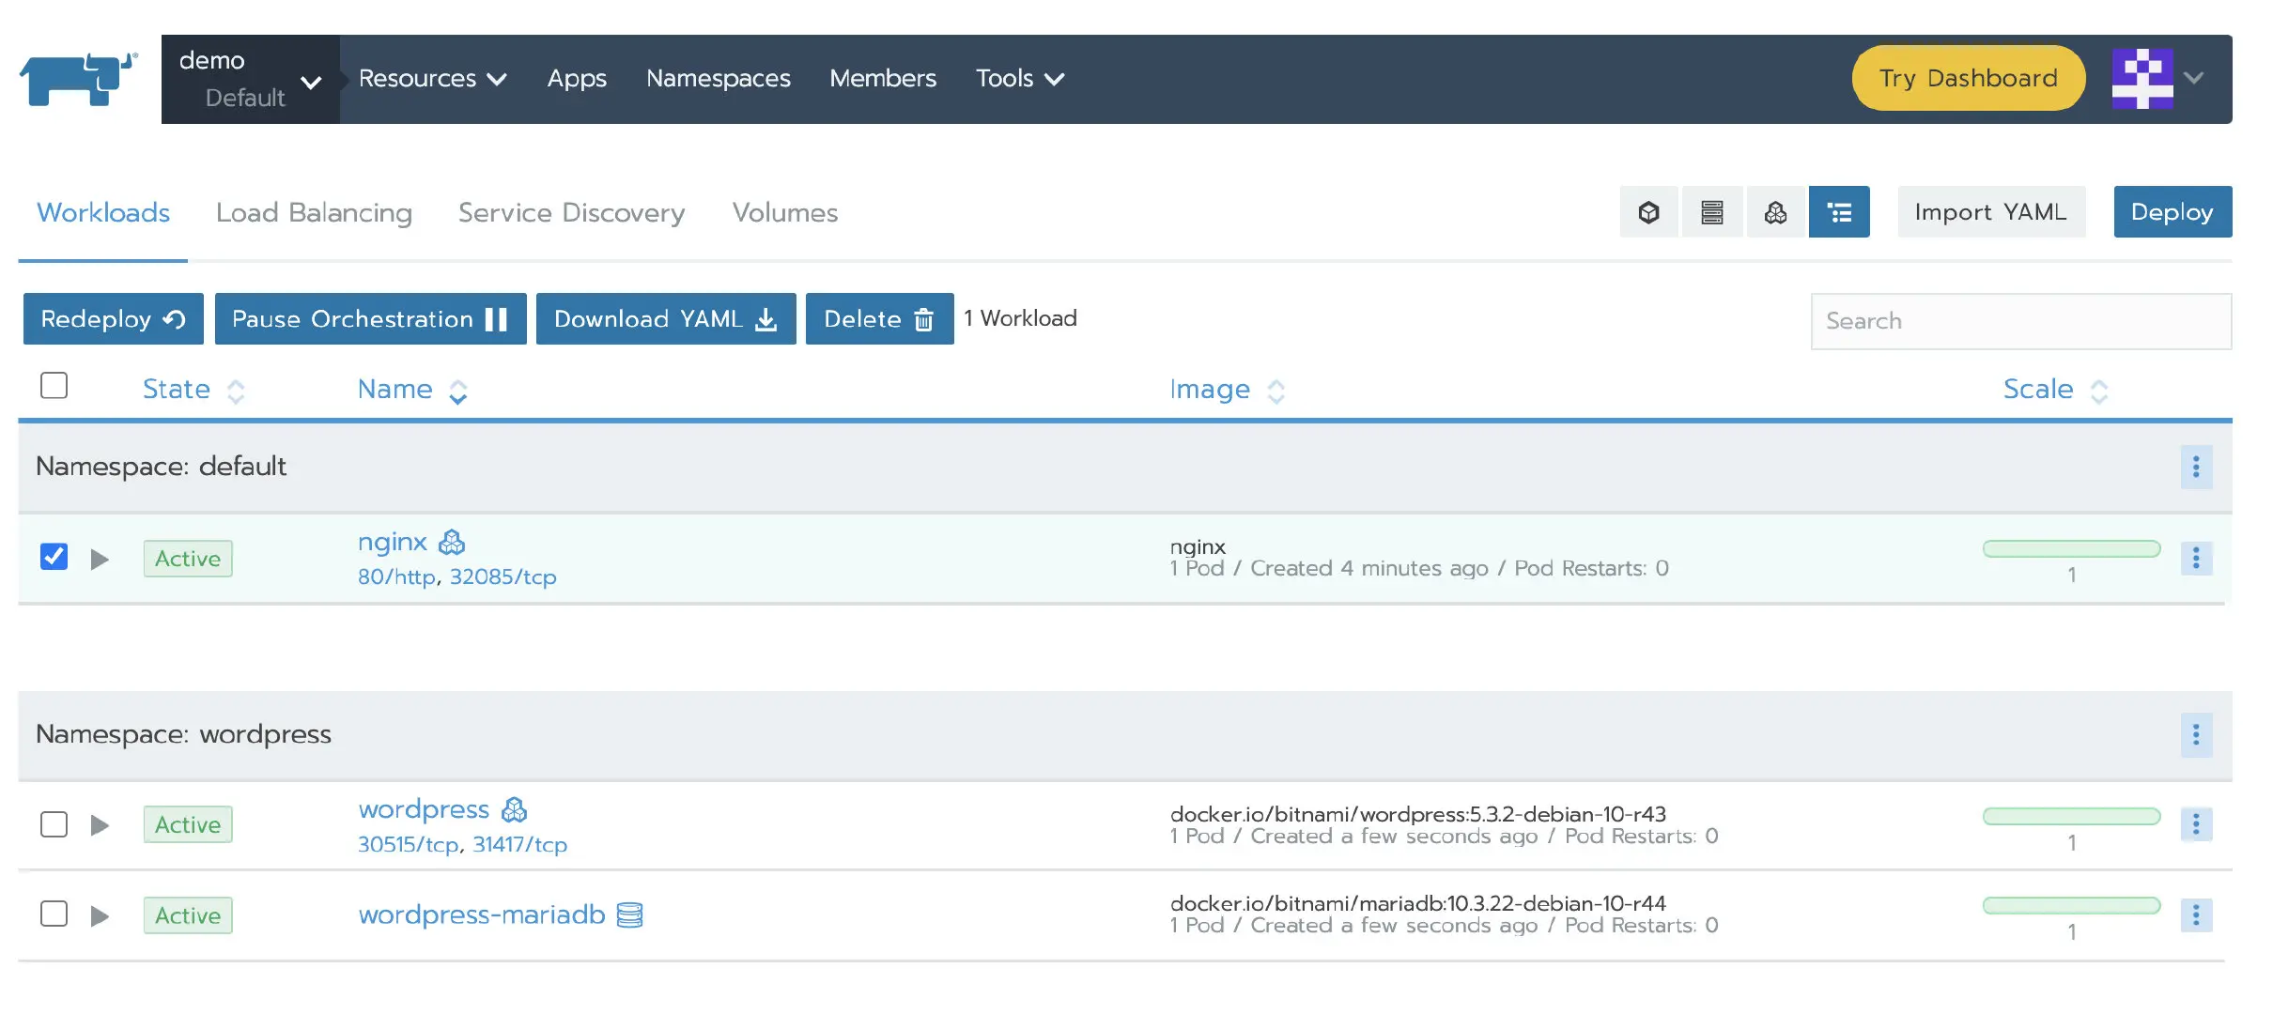Select namespace grouped list view icon
Image resolution: width=2273 pixels, height=1014 pixels.
tap(1839, 212)
